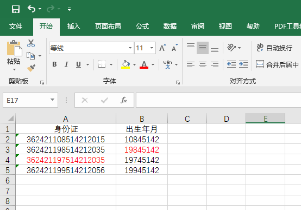
Task: Switch to the 插入 ribbon tab
Action: [74, 27]
